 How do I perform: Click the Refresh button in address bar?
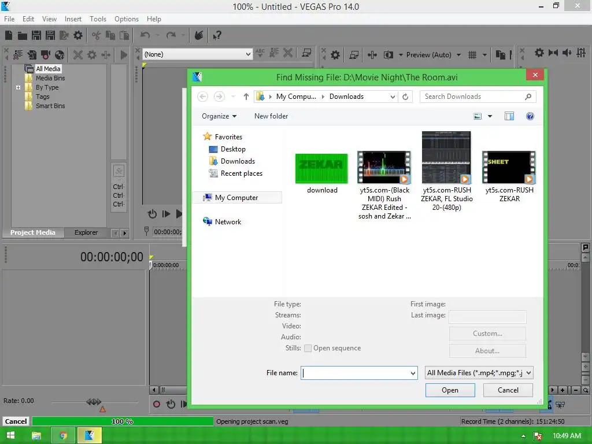pos(405,97)
